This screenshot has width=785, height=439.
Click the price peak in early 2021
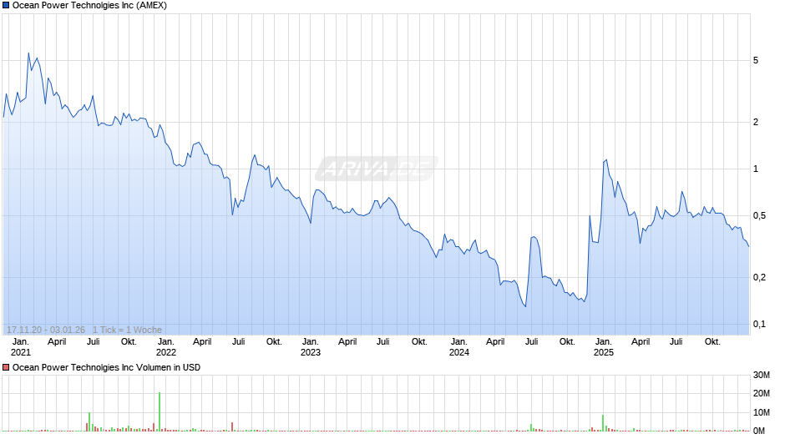pos(28,53)
